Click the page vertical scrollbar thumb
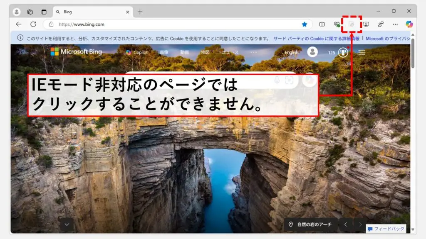The width and height of the screenshot is (426, 239). [413, 53]
